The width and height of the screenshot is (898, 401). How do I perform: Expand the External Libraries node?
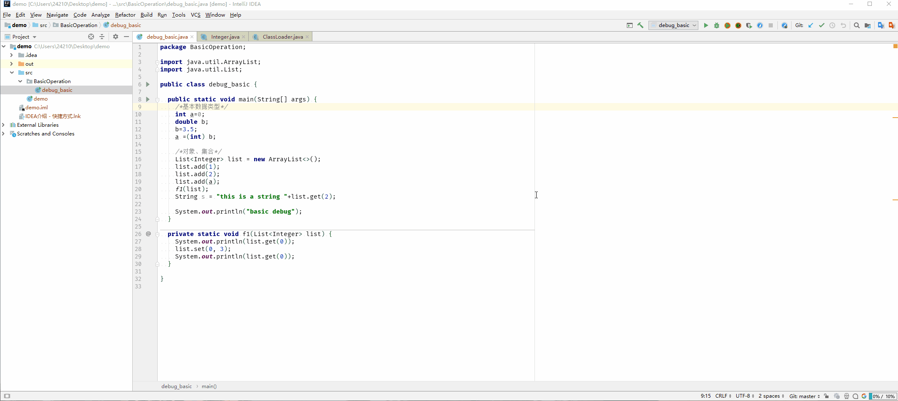pos(3,125)
